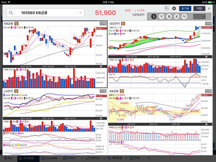Viewport: 216px width, 162px height.
Task: Open the period interval combo box
Action: (x=199, y=16)
